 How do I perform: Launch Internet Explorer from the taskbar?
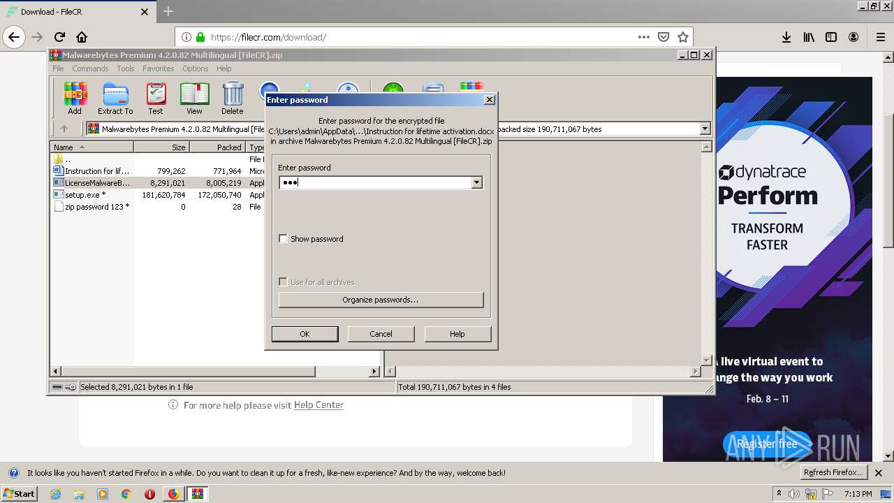click(x=56, y=493)
